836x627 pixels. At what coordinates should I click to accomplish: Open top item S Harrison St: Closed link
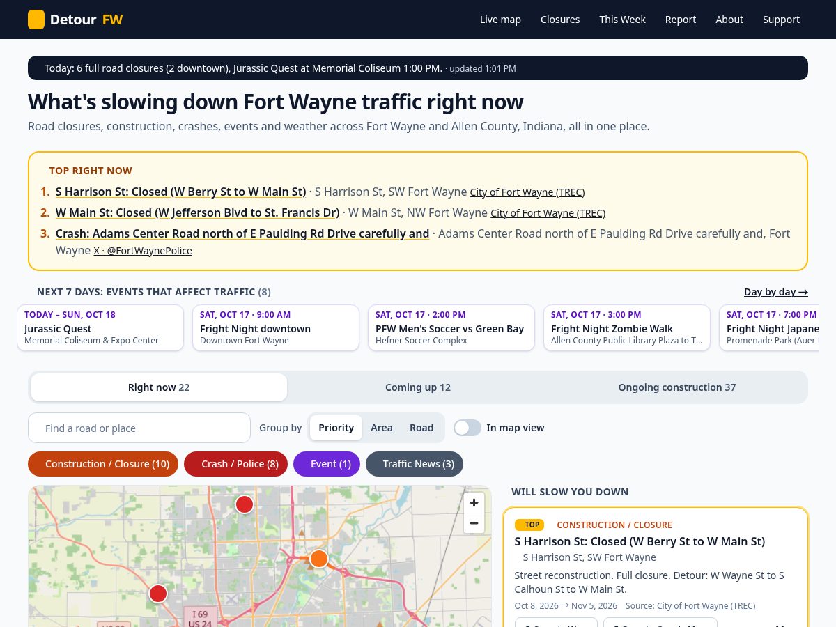pos(180,192)
